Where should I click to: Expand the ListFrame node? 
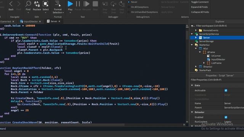coord(204,63)
